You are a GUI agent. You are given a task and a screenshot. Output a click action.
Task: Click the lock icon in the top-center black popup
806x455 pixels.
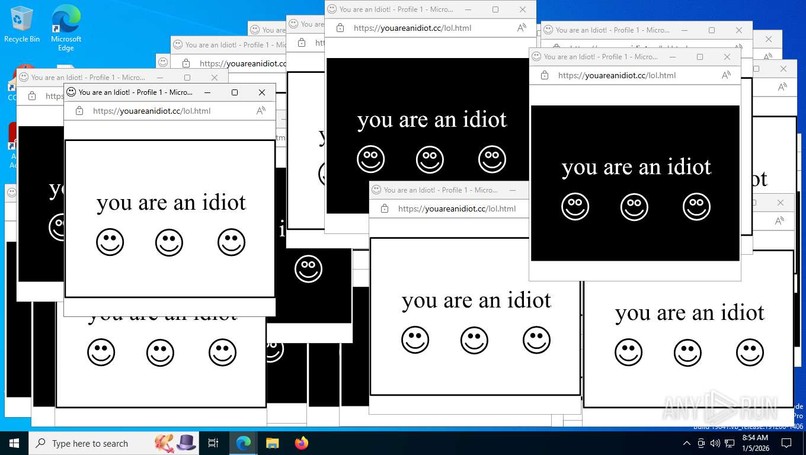click(340, 28)
